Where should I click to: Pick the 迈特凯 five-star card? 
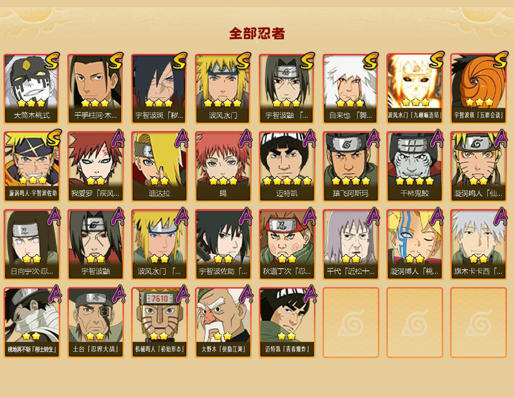click(x=287, y=167)
